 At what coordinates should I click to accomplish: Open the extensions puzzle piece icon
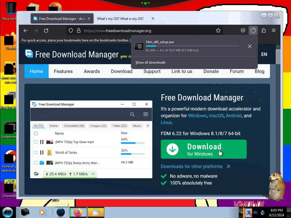pos(263,30)
